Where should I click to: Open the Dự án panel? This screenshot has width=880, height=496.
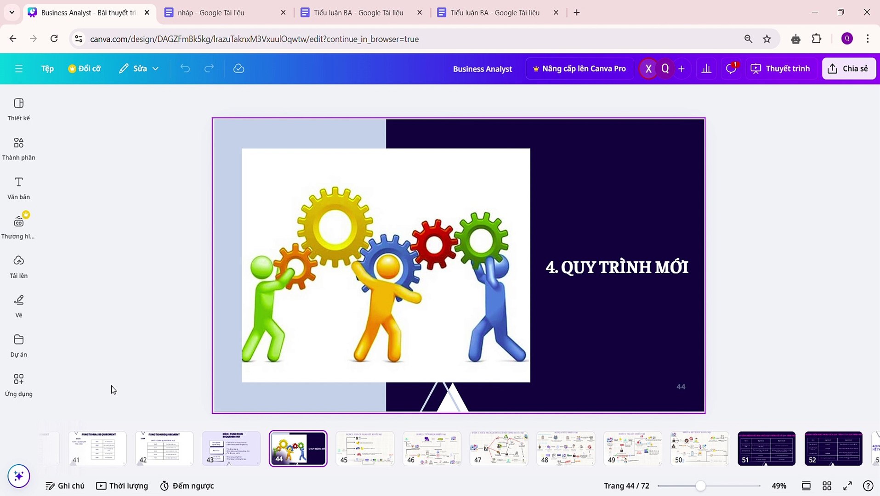[18, 345]
